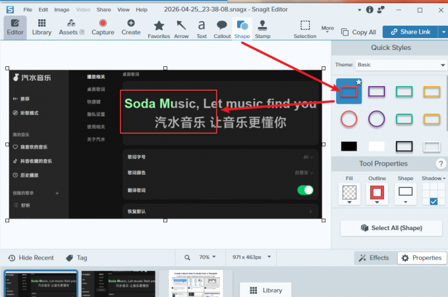
Task: Open the More tools dropdown
Action: click(x=327, y=28)
